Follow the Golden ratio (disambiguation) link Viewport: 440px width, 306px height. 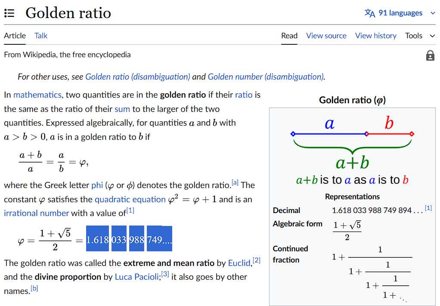tap(137, 77)
